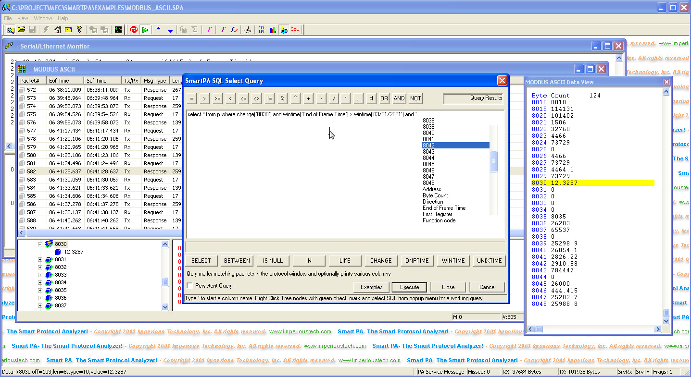Expand the 8032 tree node

40,267
